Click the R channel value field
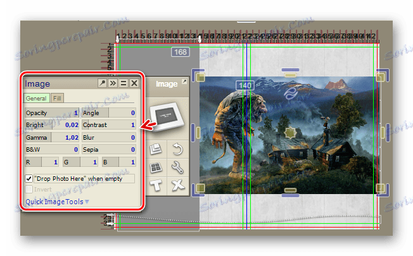Image resolution: width=413 pixels, height=256 pixels. pyautogui.click(x=42, y=162)
